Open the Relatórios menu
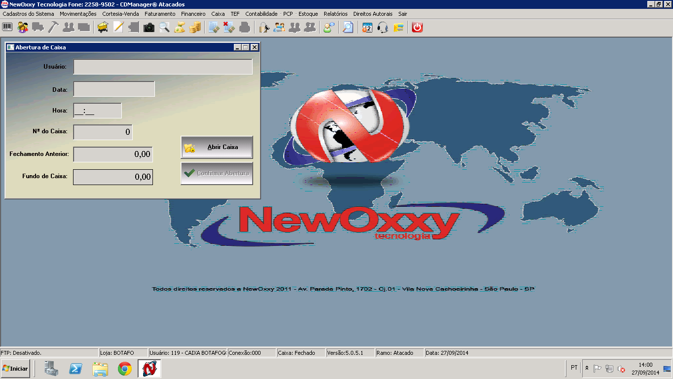 336,14
